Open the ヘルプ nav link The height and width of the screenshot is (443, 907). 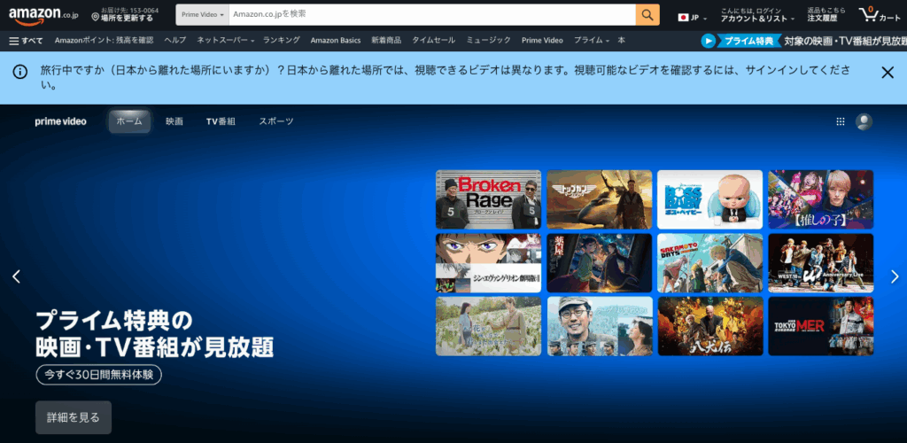point(175,41)
